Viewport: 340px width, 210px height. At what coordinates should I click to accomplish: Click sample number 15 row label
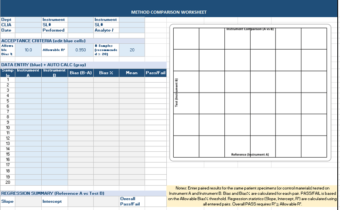pyautogui.click(x=8, y=154)
